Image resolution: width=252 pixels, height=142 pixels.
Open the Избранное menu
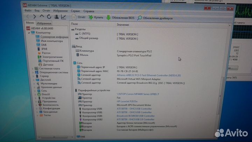(61, 11)
